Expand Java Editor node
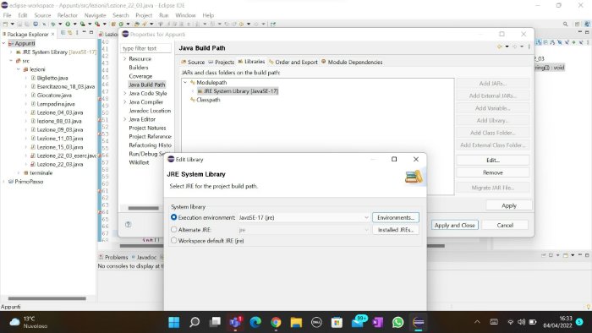Image resolution: width=592 pixels, height=333 pixels. pyautogui.click(x=125, y=119)
